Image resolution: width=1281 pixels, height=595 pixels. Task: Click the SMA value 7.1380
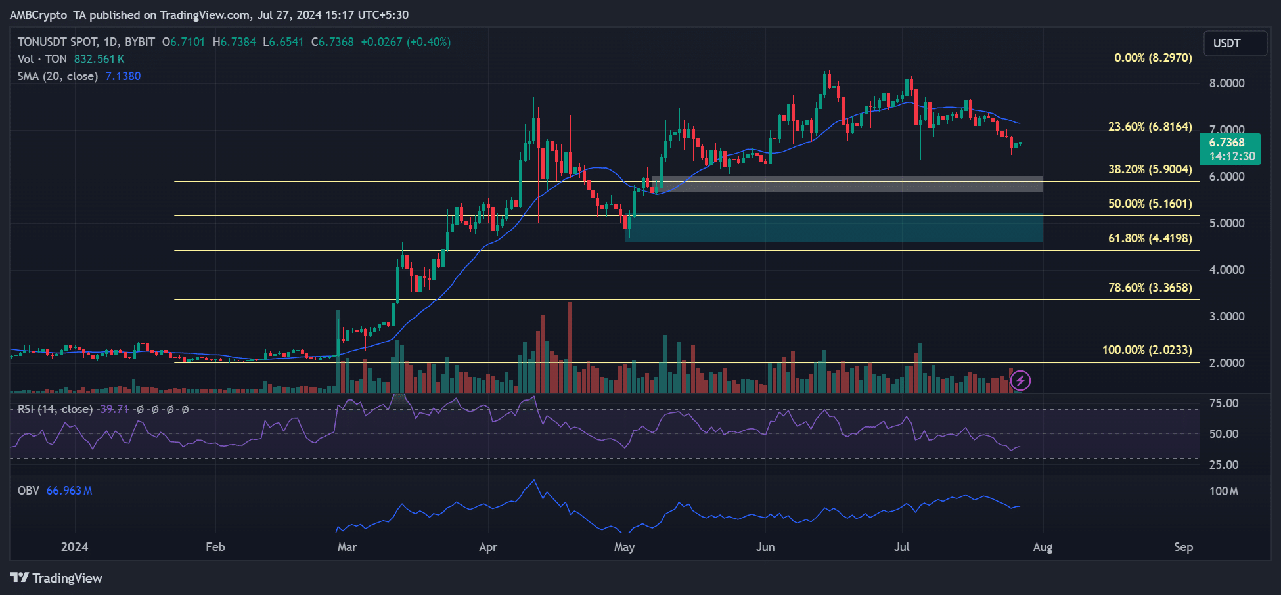pyautogui.click(x=124, y=76)
